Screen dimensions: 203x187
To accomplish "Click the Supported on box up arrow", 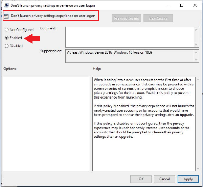I will (196, 52).
